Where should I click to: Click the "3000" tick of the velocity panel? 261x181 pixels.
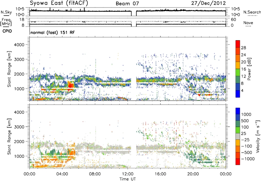coord(19,127)
